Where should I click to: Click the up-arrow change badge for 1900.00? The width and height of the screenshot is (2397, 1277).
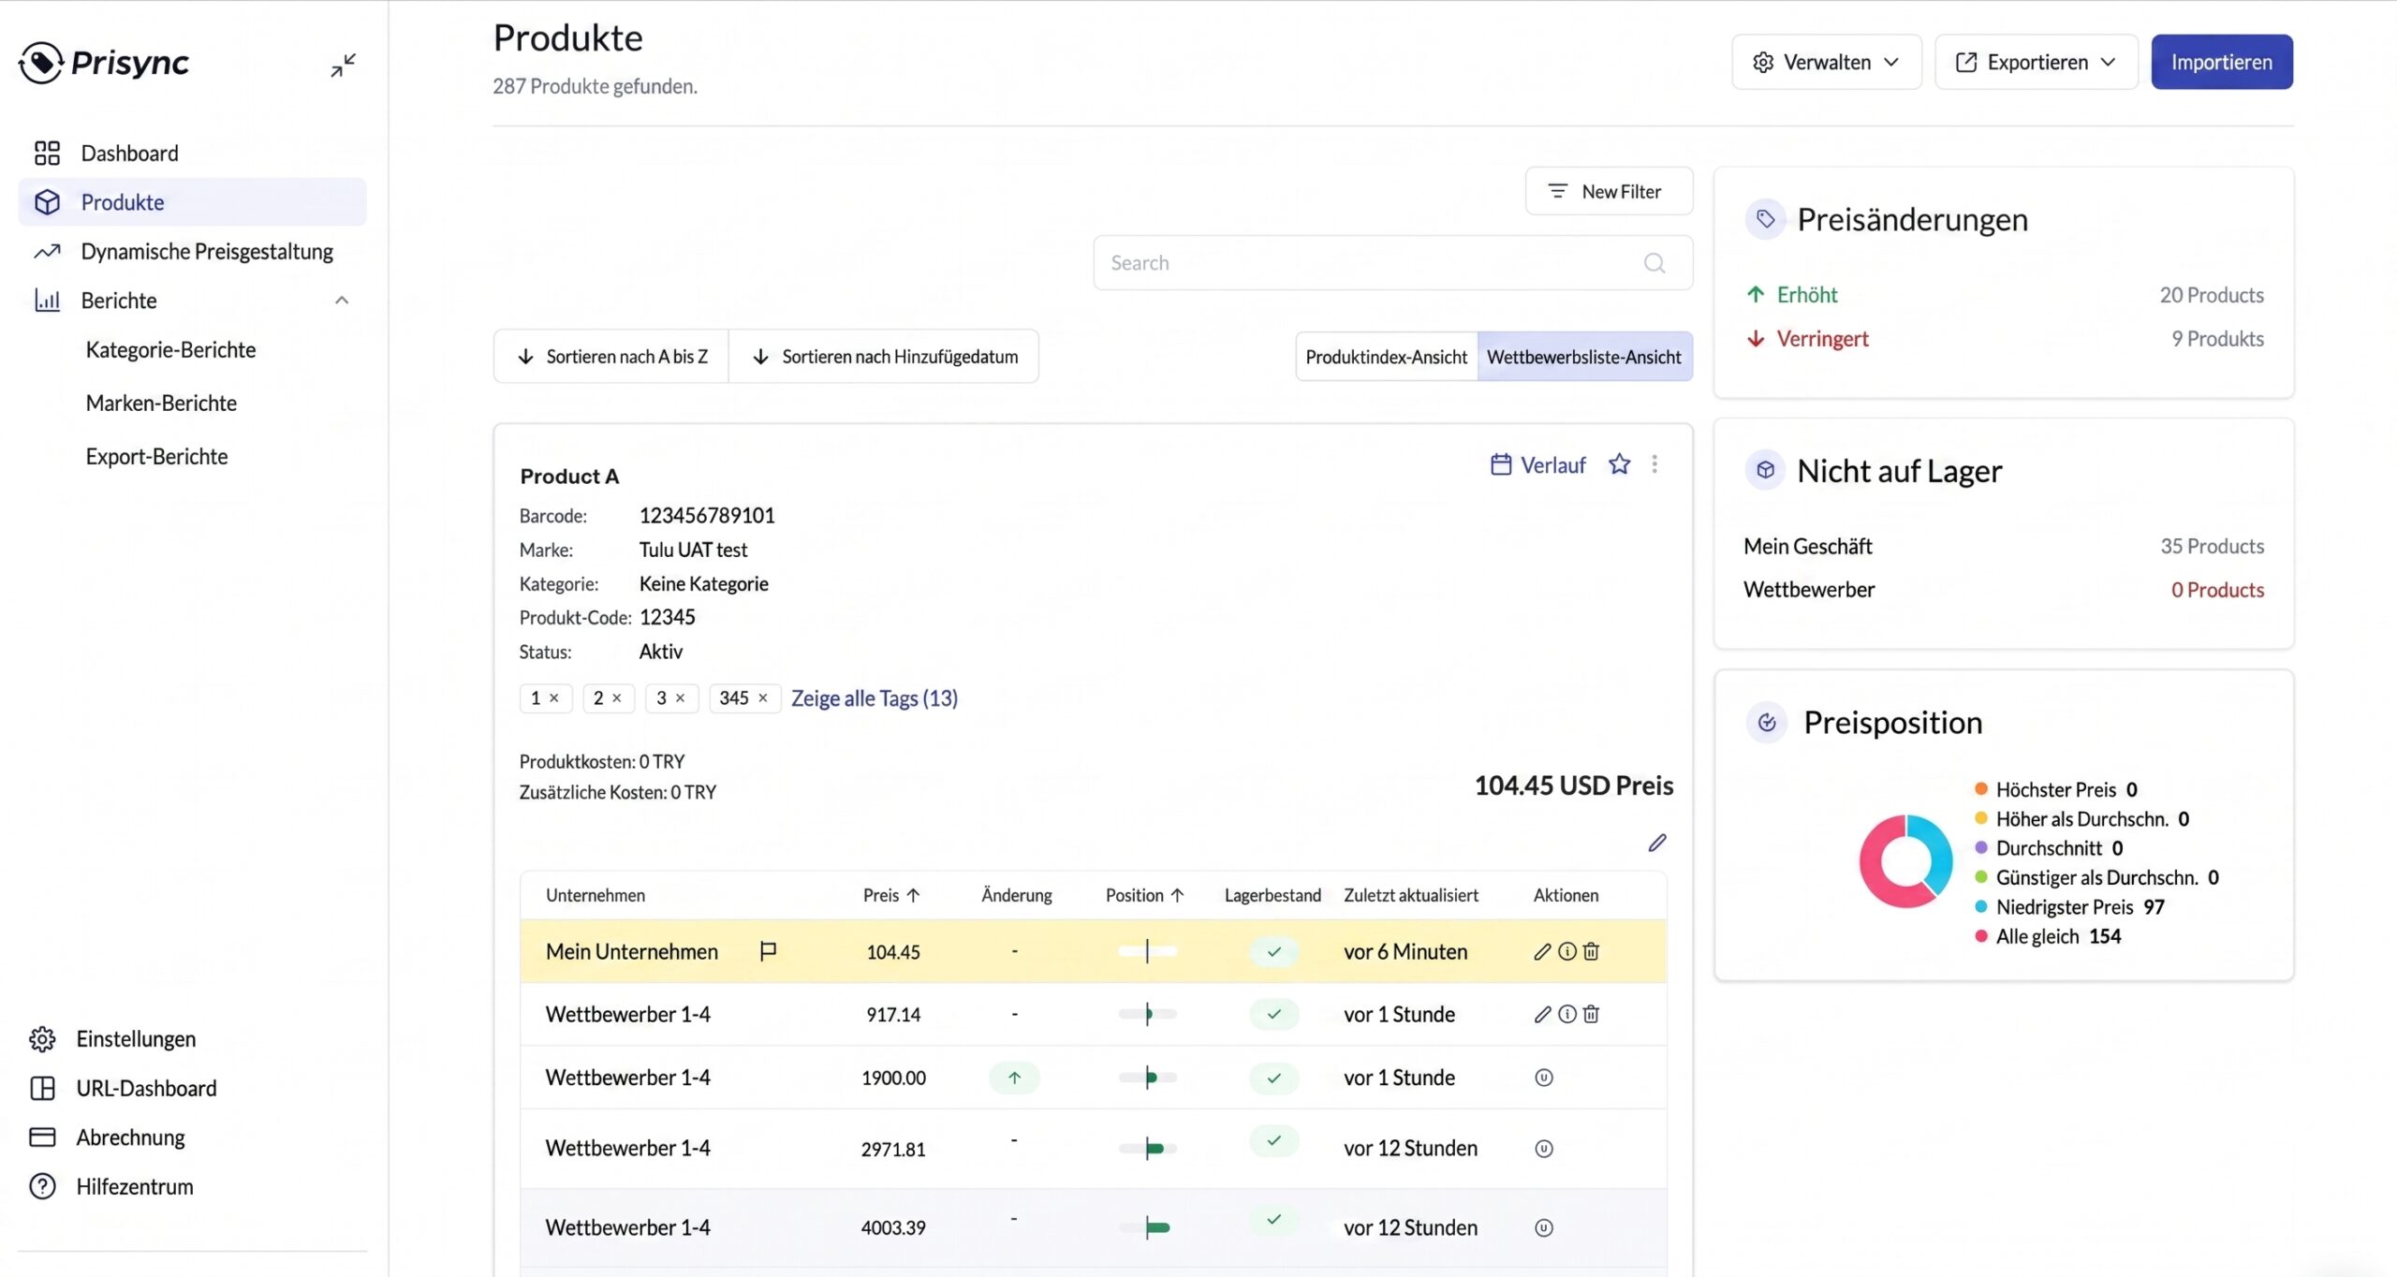tap(1014, 1078)
